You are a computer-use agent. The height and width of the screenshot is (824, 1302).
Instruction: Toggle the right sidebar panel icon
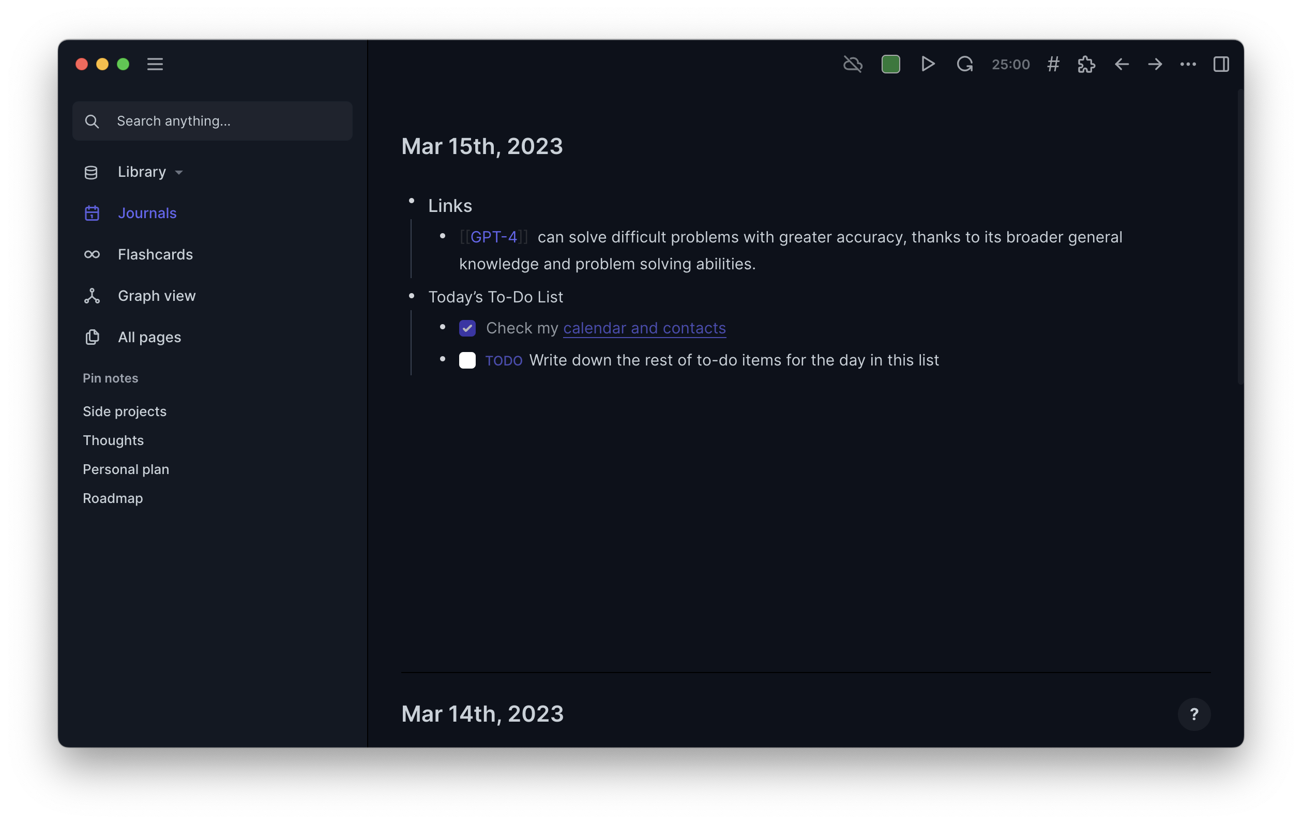(1221, 64)
